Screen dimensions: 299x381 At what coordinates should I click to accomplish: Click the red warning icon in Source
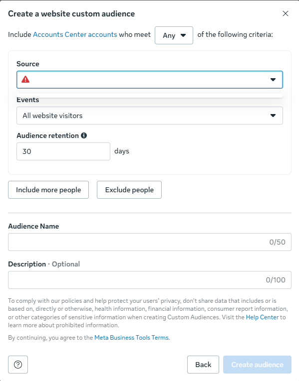coord(25,80)
